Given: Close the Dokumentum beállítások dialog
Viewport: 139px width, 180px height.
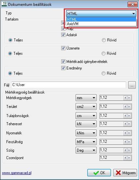Looking at the screenshot, I should 132,4.
